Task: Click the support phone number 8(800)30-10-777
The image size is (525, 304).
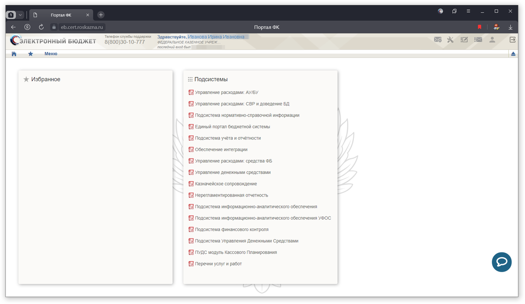Action: pos(125,42)
